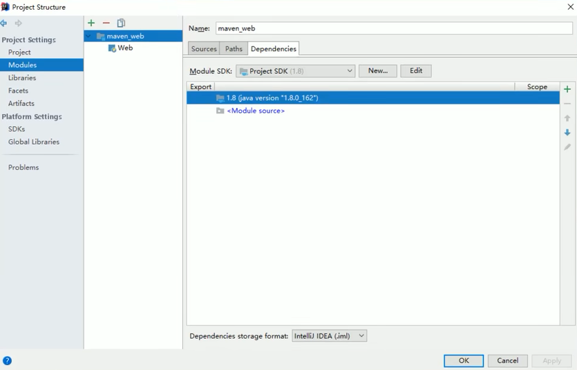This screenshot has width=577, height=370.
Task: Copy the selected module
Action: click(121, 23)
